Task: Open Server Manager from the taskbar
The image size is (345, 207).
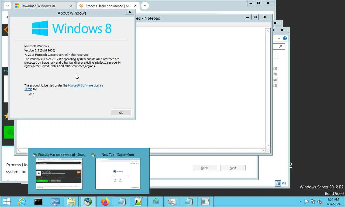Action: point(55,202)
